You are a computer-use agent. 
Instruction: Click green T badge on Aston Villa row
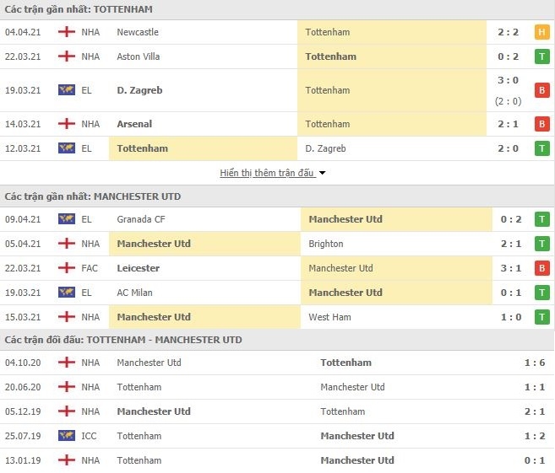[x=541, y=56]
